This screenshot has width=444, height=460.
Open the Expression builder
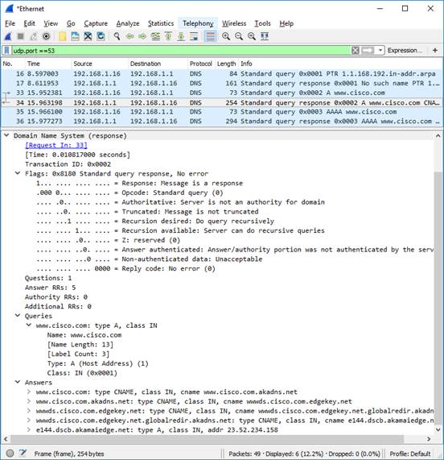tap(405, 51)
